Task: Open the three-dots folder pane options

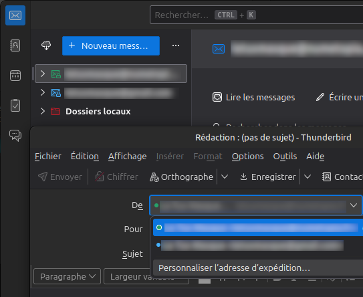Action: [x=176, y=45]
